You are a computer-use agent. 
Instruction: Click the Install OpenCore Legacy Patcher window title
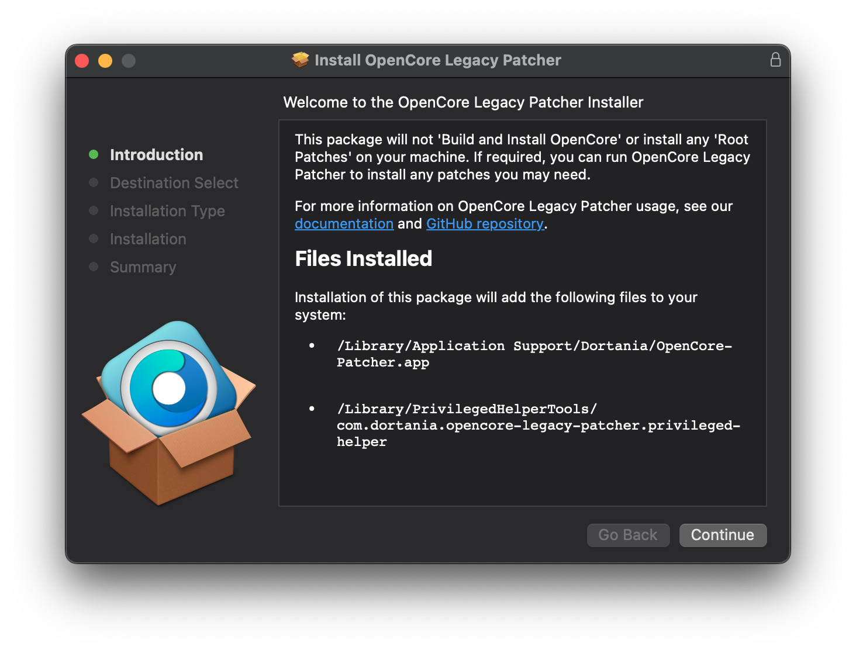click(437, 60)
